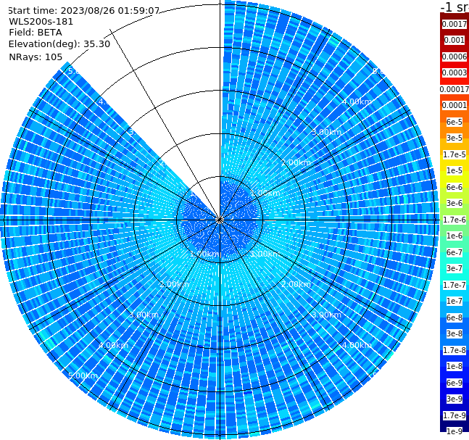The image size is (469, 440).
Task: Click the lower-right 2.00km range ring label
Action: 296,284
